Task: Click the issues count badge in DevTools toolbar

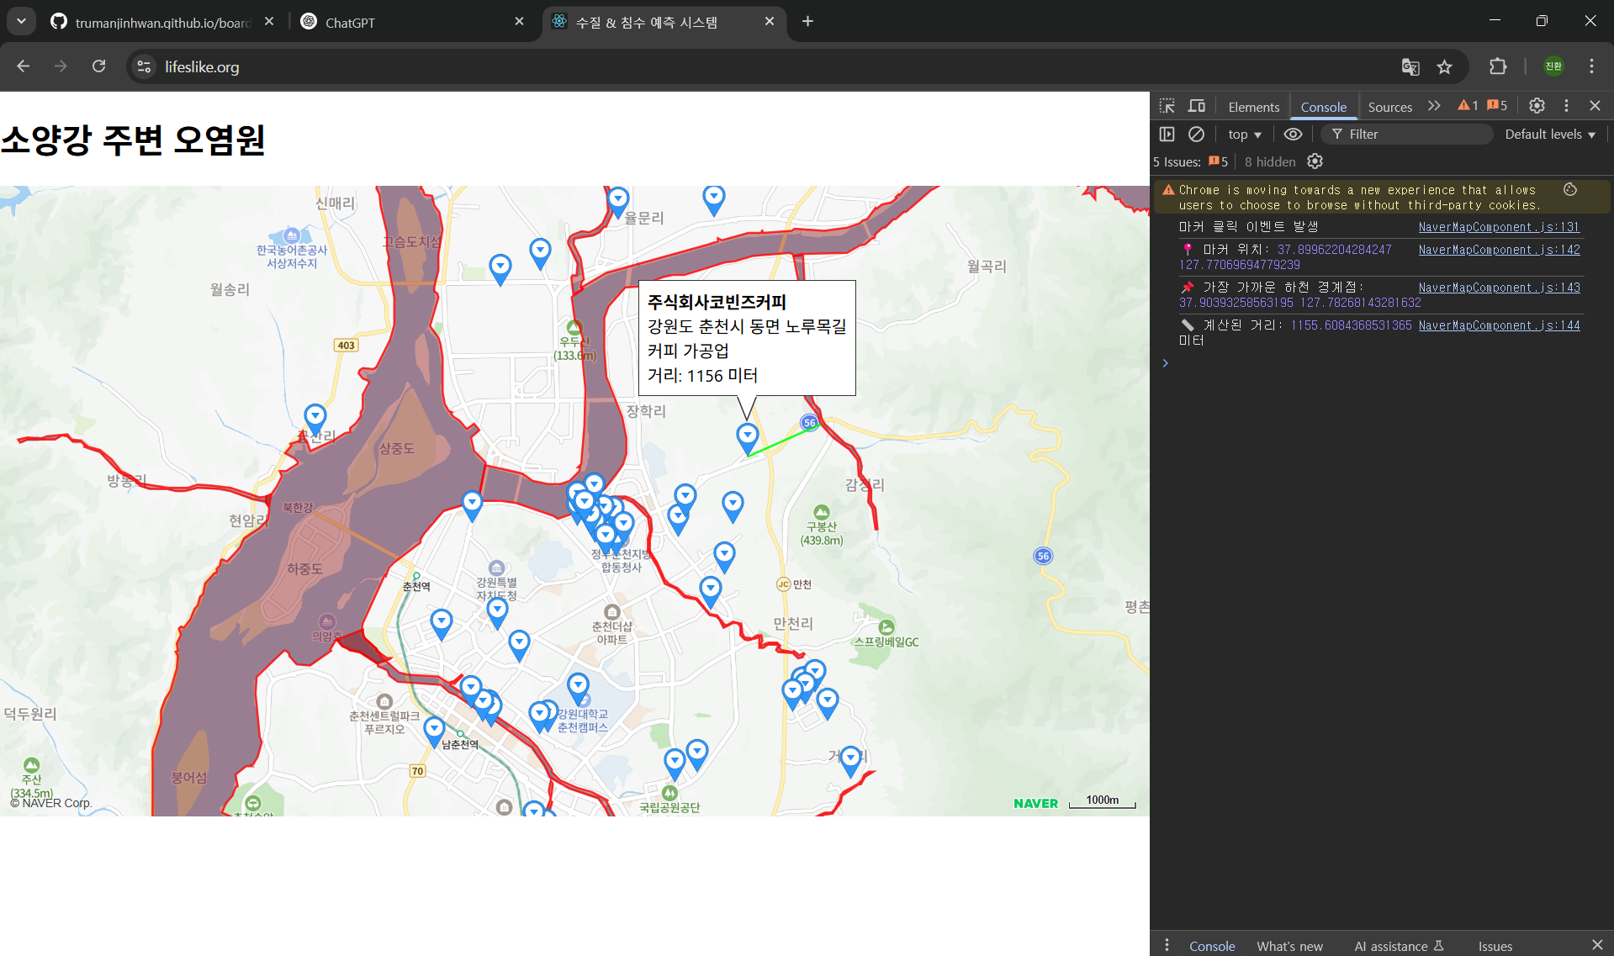Action: pyautogui.click(x=1497, y=106)
